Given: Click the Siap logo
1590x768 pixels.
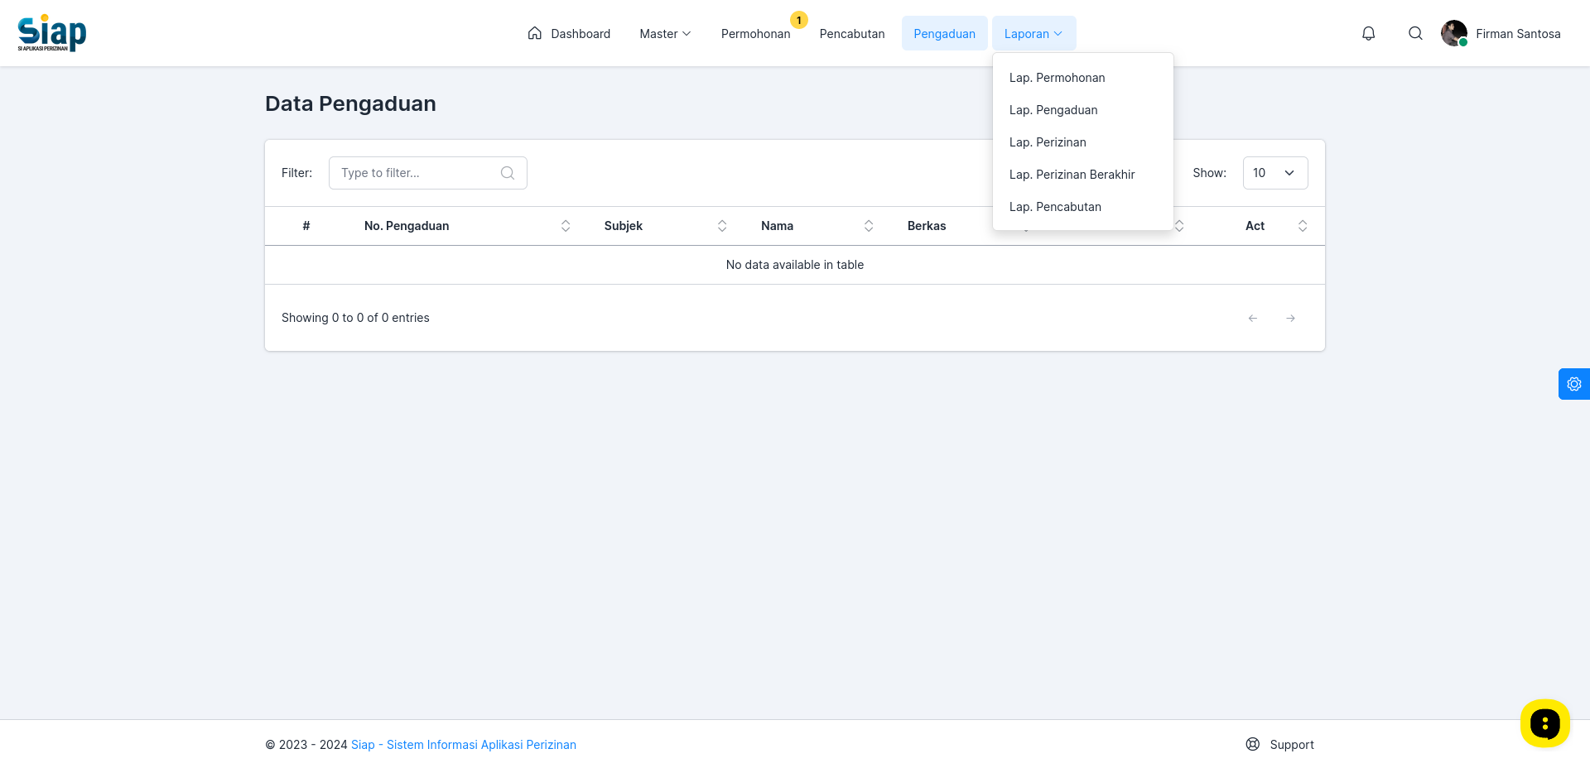Looking at the screenshot, I should [52, 33].
